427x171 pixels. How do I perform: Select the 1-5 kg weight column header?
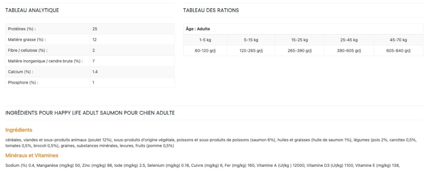205,40
